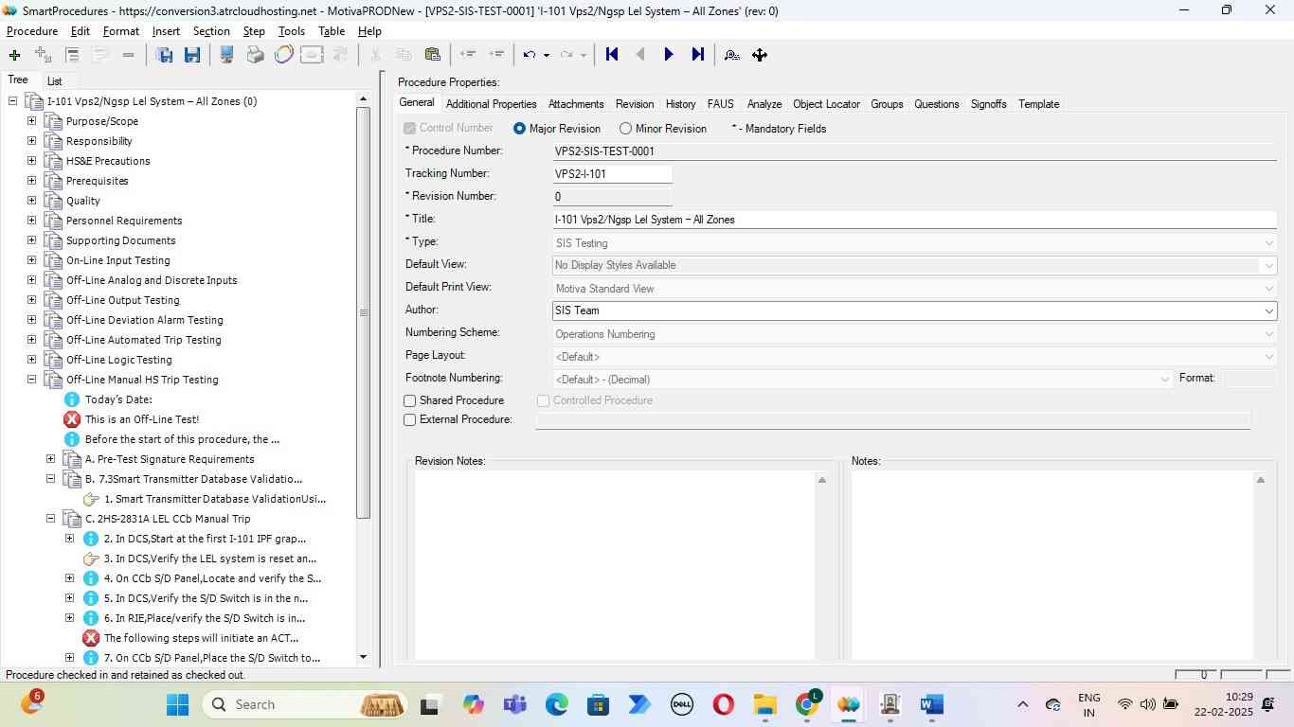Check the Shared Procedure checkbox

pyautogui.click(x=410, y=401)
